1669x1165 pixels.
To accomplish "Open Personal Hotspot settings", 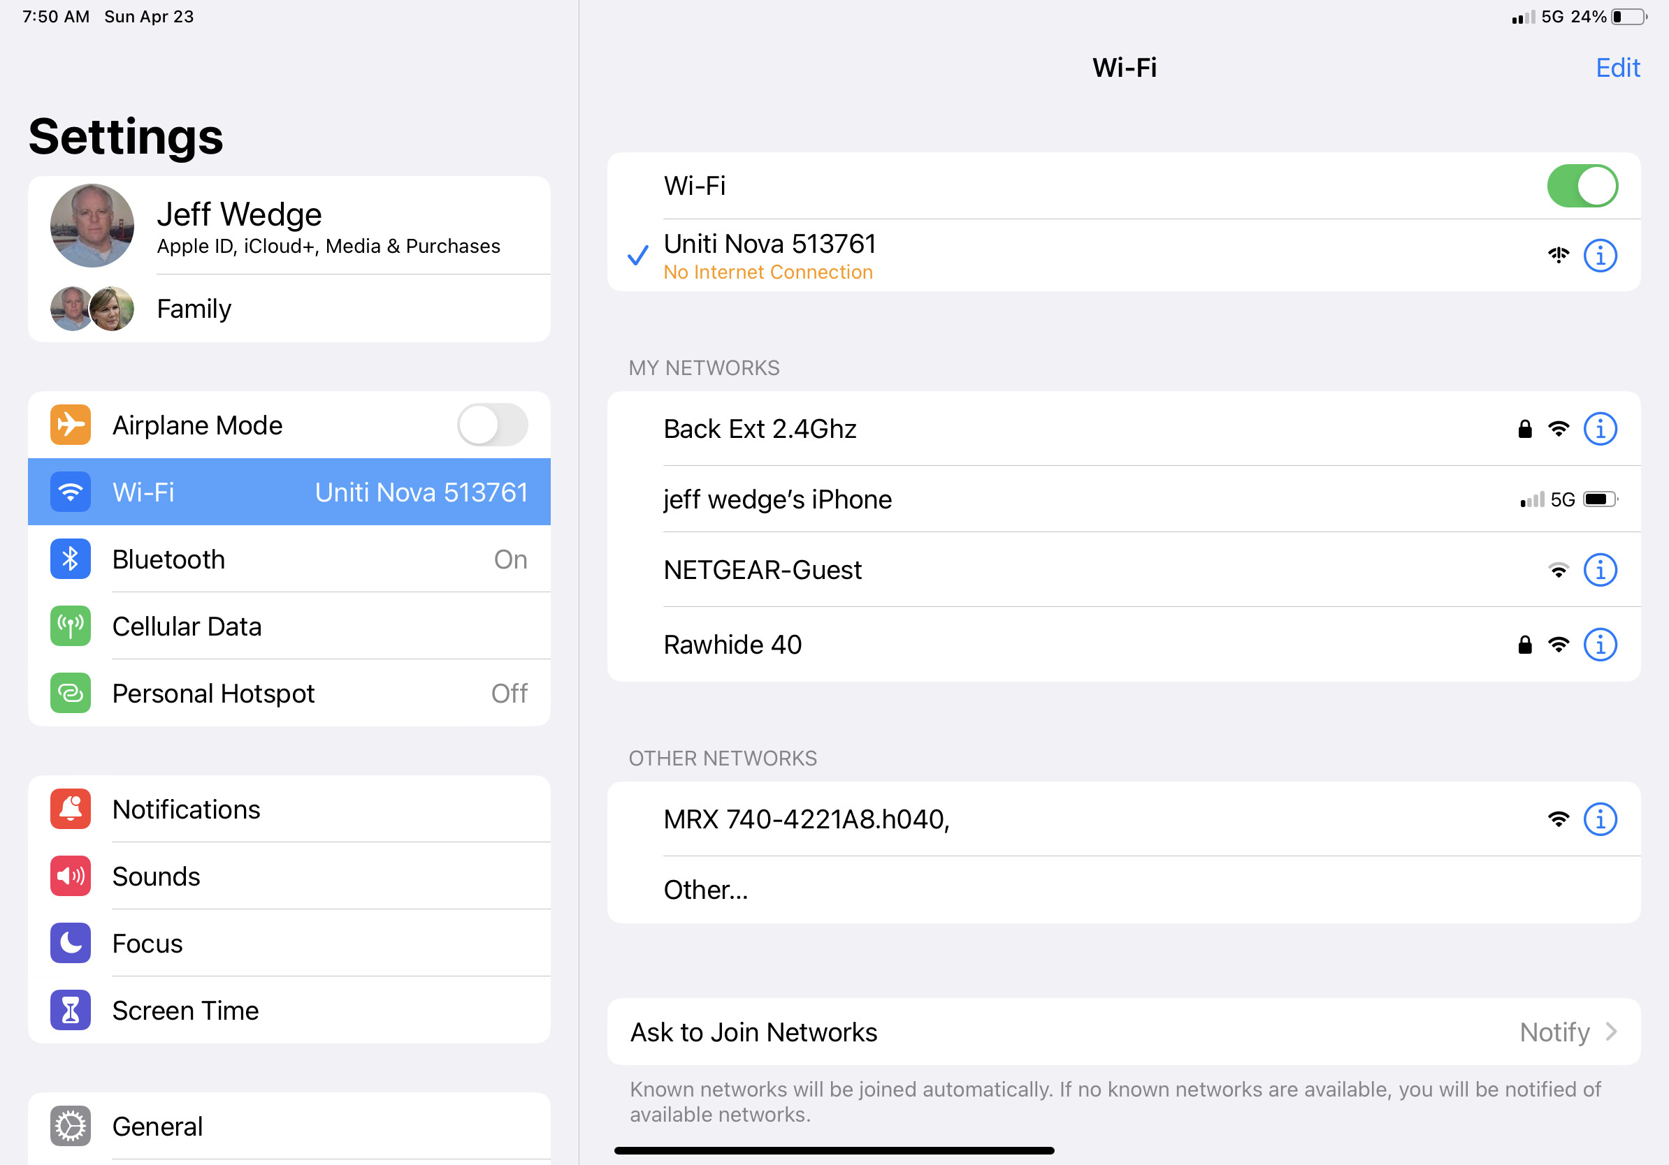I will point(289,694).
